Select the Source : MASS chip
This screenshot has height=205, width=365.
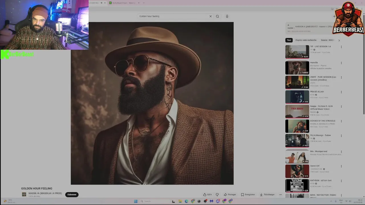327,40
